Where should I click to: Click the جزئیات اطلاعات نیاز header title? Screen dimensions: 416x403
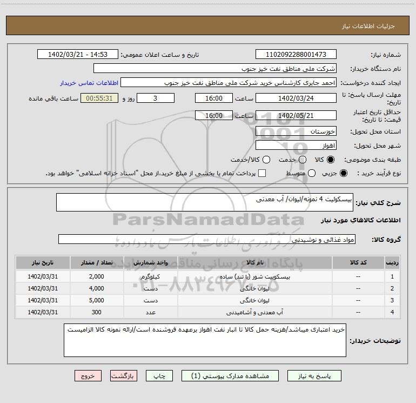tap(368, 26)
